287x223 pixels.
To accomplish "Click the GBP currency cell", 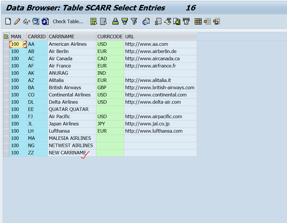I will tap(110, 87).
